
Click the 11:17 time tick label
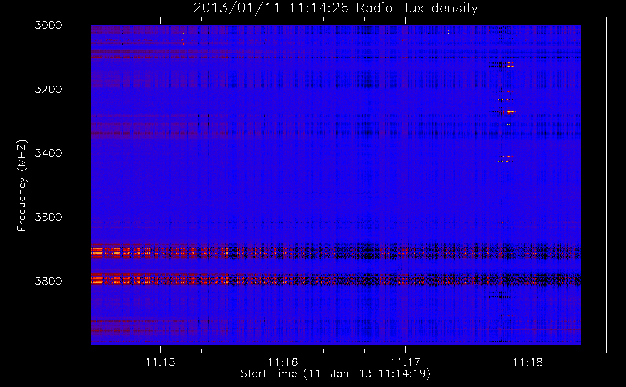pos(405,363)
